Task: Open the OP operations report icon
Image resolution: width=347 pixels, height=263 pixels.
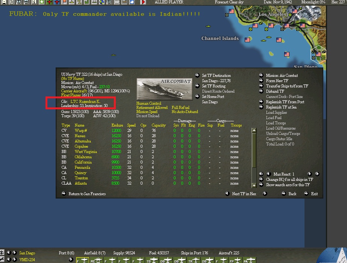Action: pyautogui.click(x=118, y=2)
